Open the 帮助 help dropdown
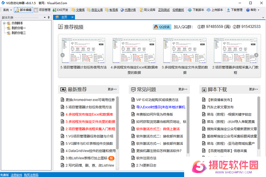Image resolution: width=266 pixels, height=177 pixels. (x=252, y=10)
